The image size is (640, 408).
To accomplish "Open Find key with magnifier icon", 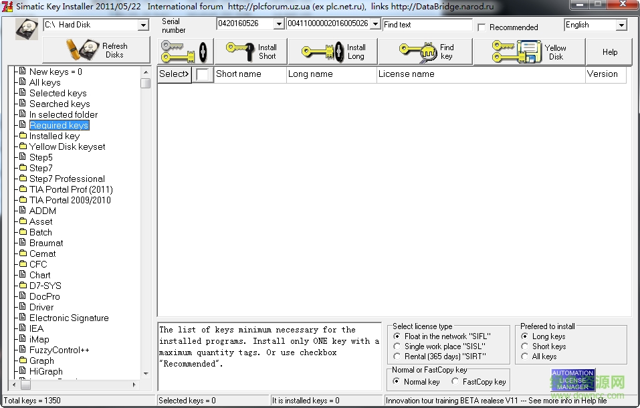I will (425, 52).
